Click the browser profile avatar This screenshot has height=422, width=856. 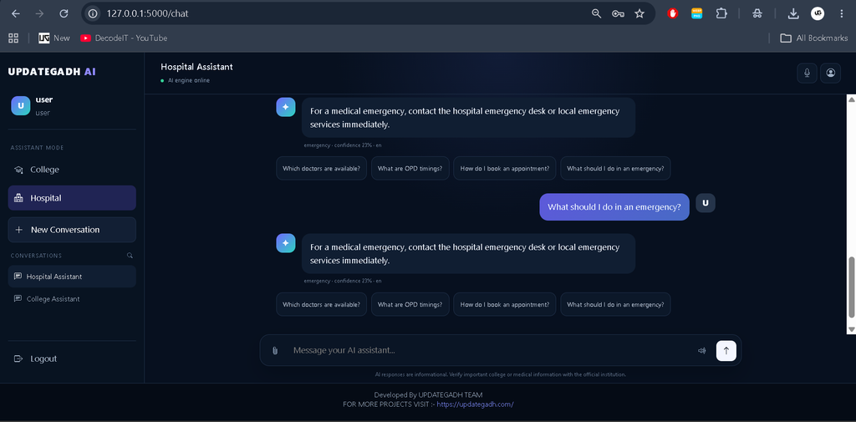(818, 13)
